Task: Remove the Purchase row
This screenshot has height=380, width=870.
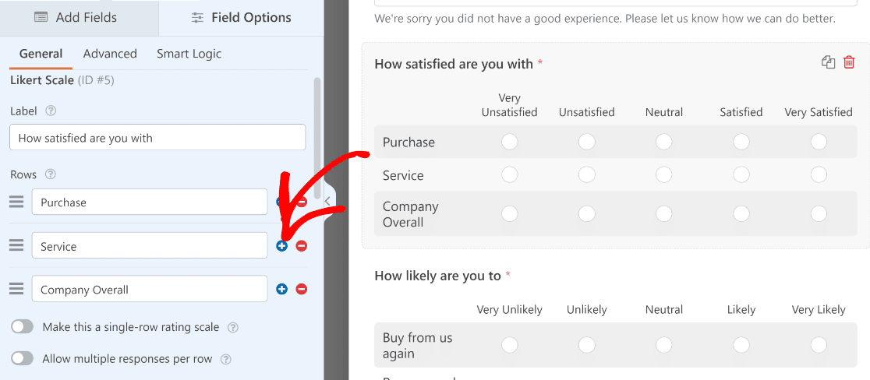Action: coord(302,202)
